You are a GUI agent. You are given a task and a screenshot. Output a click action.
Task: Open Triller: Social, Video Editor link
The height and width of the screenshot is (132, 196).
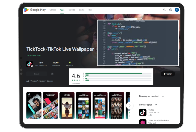159,120
